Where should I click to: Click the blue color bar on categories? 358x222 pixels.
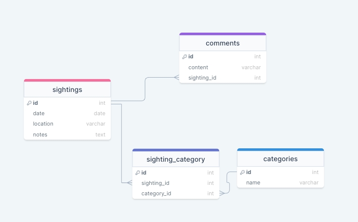280,149
